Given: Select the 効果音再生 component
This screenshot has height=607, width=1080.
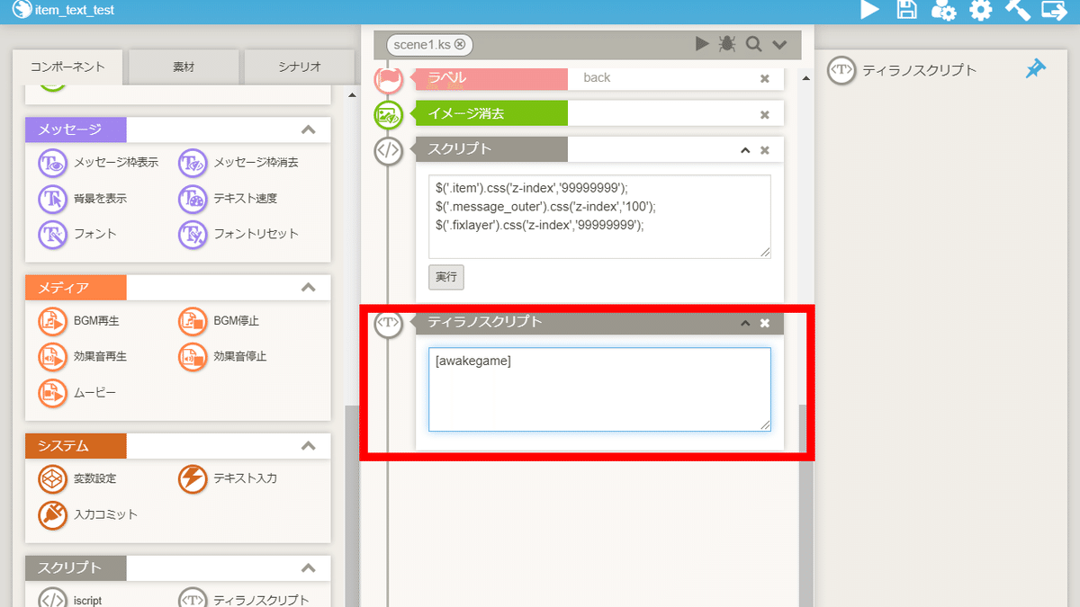Looking at the screenshot, I should click(82, 356).
